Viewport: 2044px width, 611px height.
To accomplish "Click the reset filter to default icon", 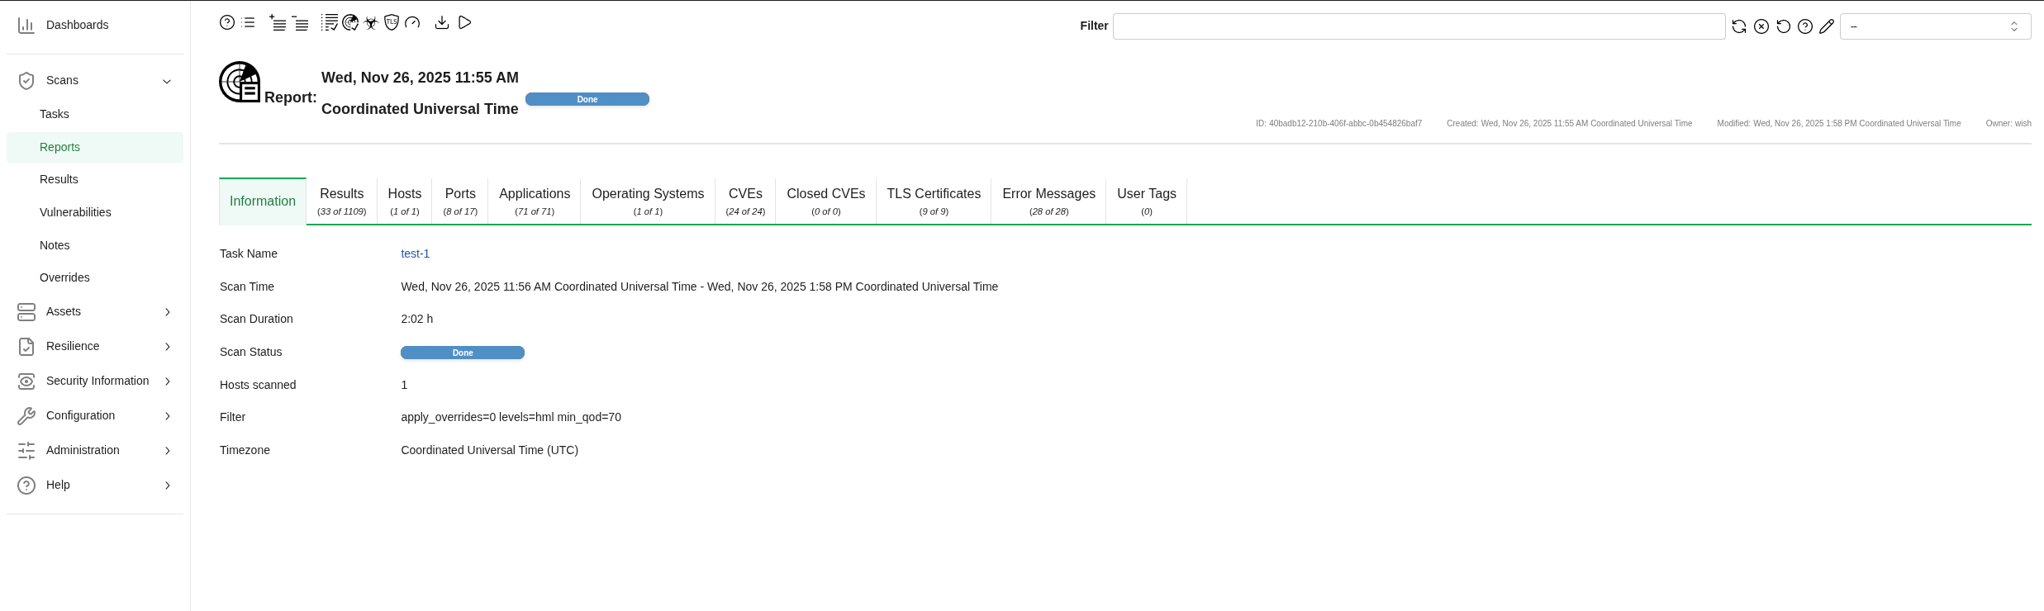I will pyautogui.click(x=1783, y=26).
